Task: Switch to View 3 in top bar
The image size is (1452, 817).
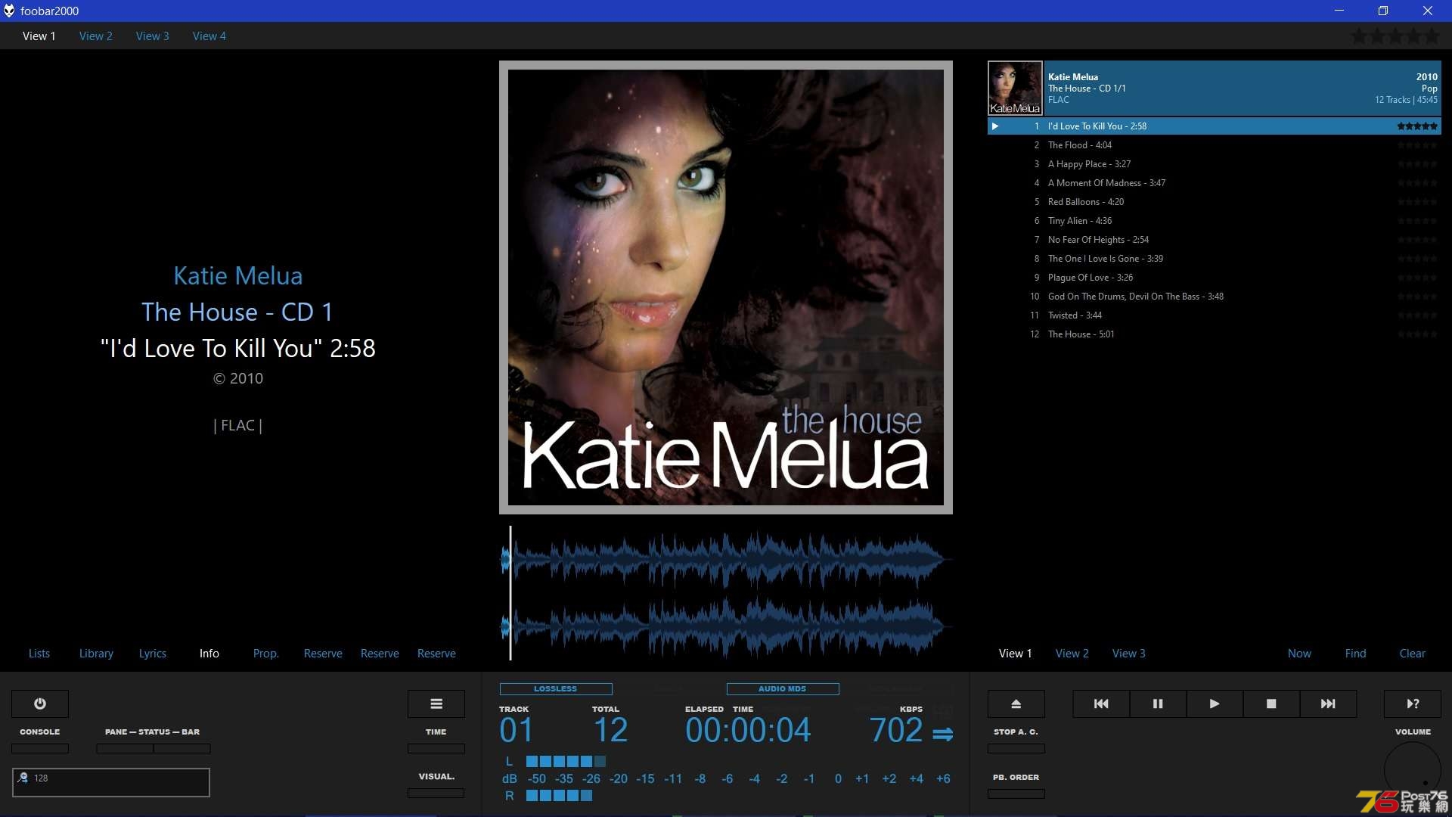Action: point(153,36)
